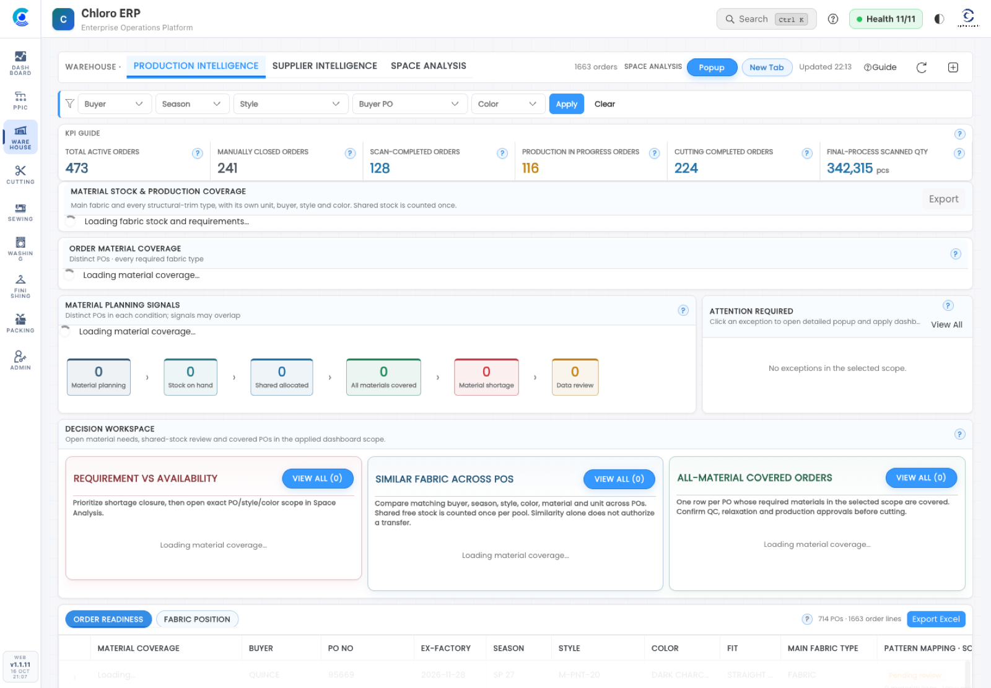This screenshot has height=688, width=991.
Task: Clear the applied filters
Action: click(x=605, y=104)
